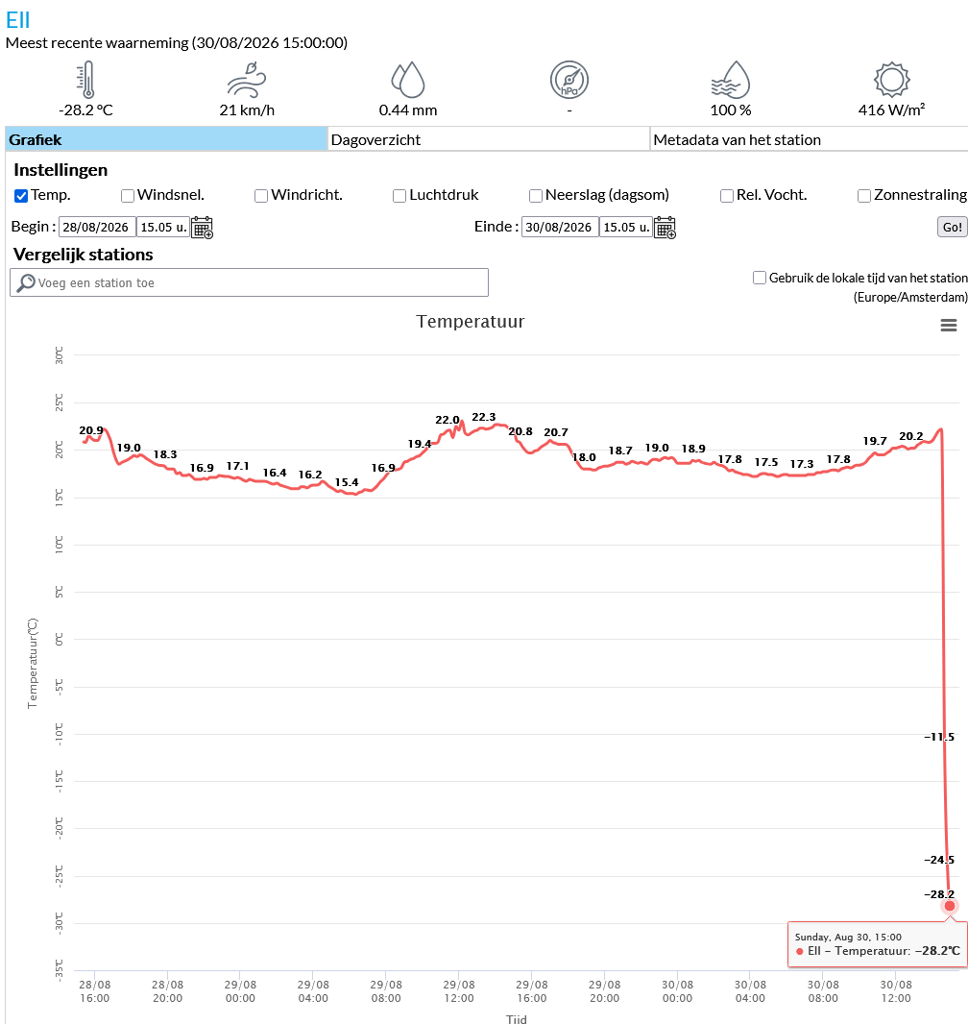This screenshot has width=968, height=1024.
Task: Click the wind speed icon
Action: [x=247, y=80]
